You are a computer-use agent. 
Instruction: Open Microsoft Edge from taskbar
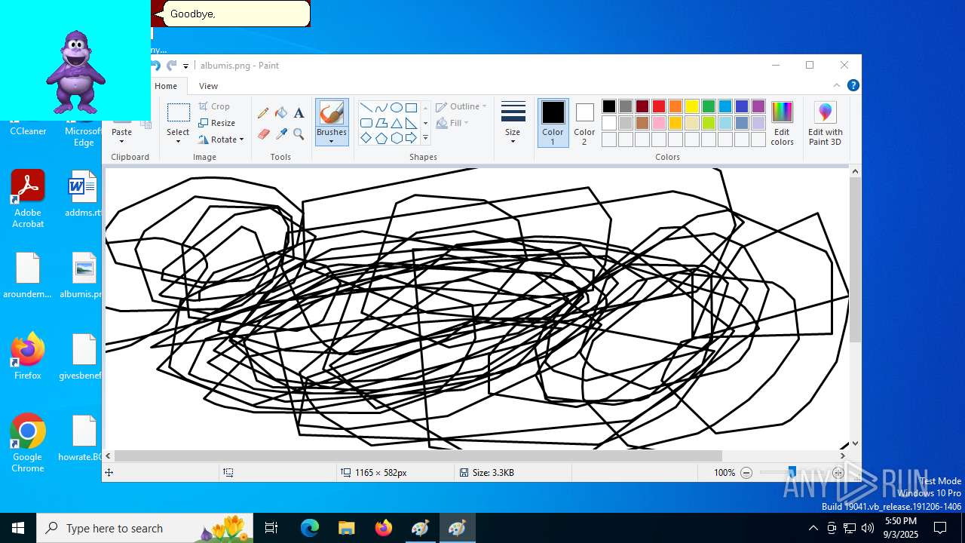[x=310, y=528]
